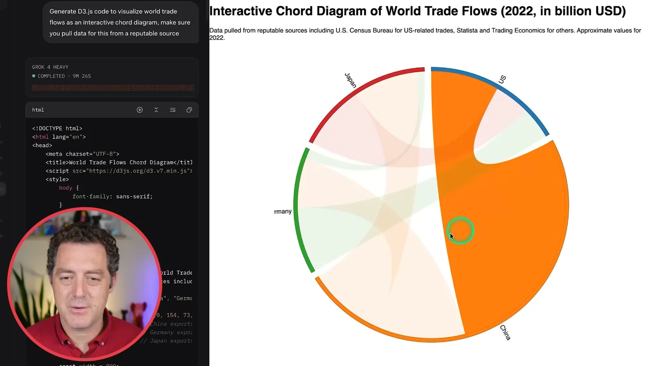The height and width of the screenshot is (366, 651).
Task: Select the highlighted orange US-China chord
Action: [500, 228]
